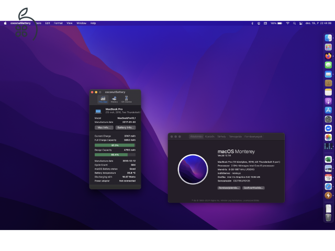
Task: Click the "Not connected" power adapter value
Action: click(x=127, y=181)
